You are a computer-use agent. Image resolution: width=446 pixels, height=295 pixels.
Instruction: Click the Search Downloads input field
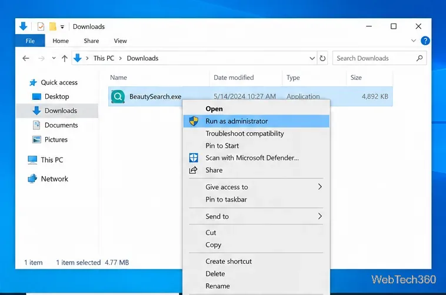tap(379, 58)
